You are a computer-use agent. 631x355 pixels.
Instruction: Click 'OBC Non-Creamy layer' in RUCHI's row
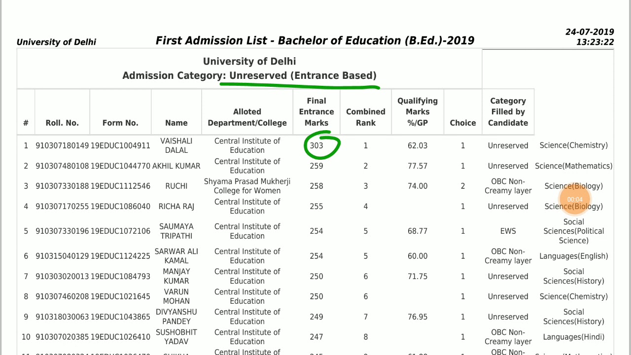click(508, 186)
